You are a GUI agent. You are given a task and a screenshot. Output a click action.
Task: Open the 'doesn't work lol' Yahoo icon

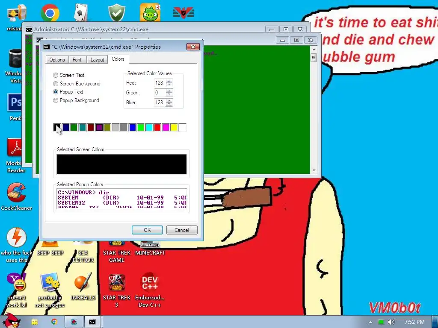[17, 290]
